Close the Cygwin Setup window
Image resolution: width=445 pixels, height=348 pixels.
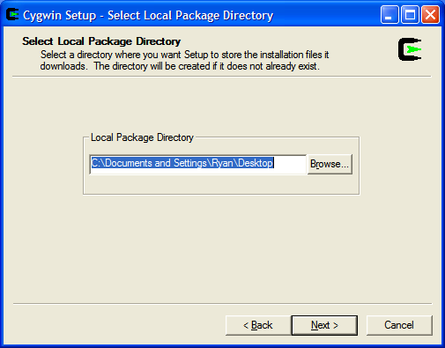click(x=430, y=15)
